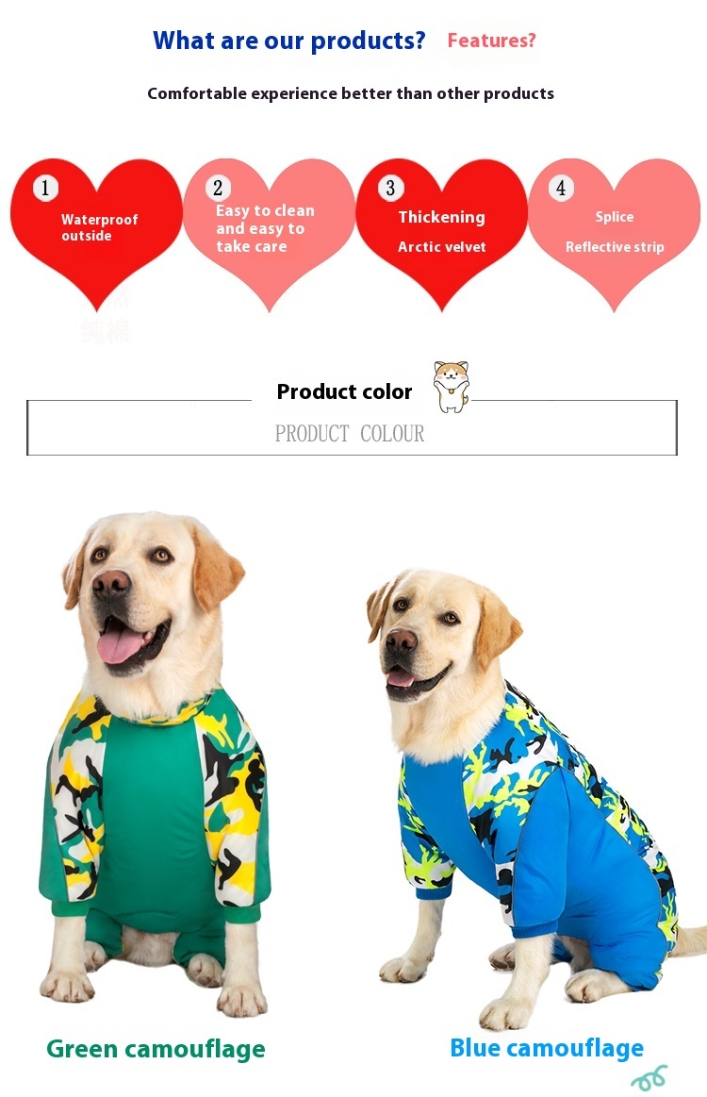Click the cartoon cat mascot
This screenshot has height=1097, width=707.
click(x=451, y=386)
